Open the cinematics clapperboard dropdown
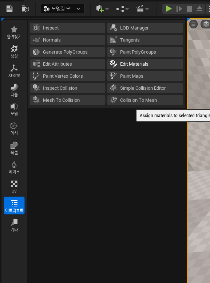This screenshot has height=283, width=210. pyautogui.click(x=143, y=9)
